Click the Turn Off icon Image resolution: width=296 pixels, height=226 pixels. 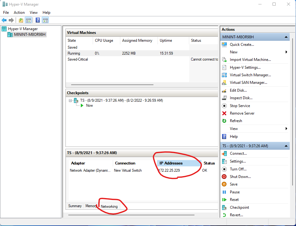pyautogui.click(x=224, y=169)
